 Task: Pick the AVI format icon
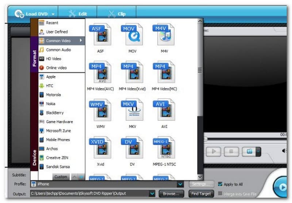[x=164, y=110]
